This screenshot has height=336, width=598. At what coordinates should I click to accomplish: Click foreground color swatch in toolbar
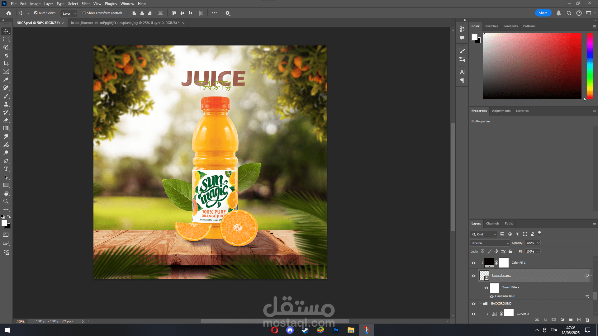pyautogui.click(x=4, y=223)
